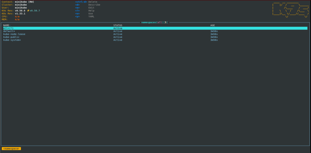Click the Edit shortcut hint
The height and width of the screenshot is (153, 311).
(x=91, y=8)
